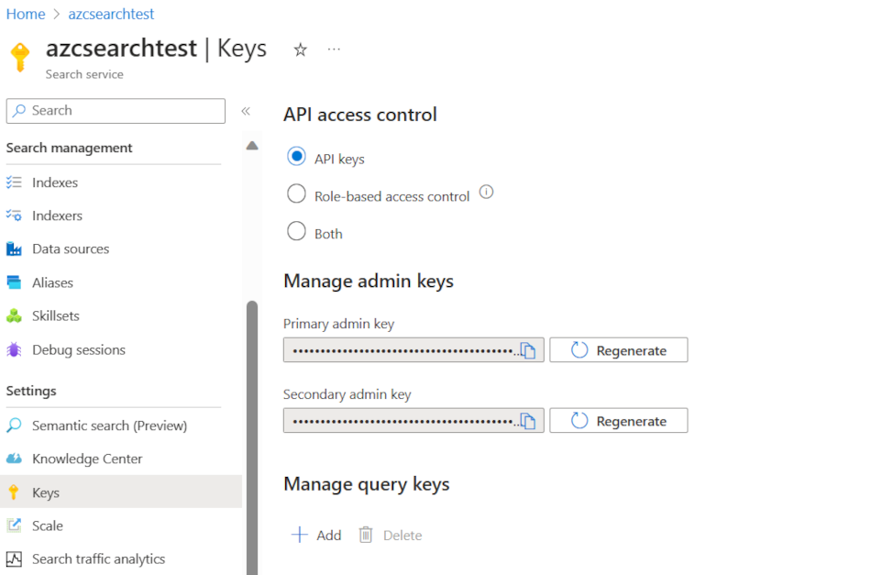Copy the primary admin key
871x575 pixels.
coord(528,350)
